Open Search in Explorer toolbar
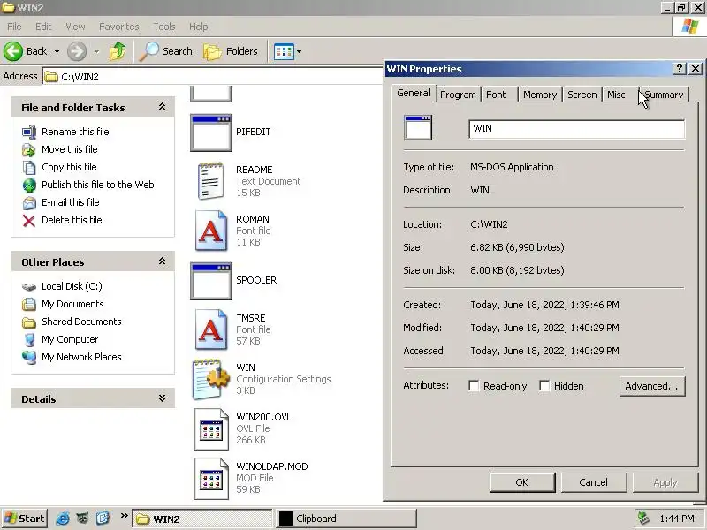Screen dimensions: 707x530 [x=165, y=51]
